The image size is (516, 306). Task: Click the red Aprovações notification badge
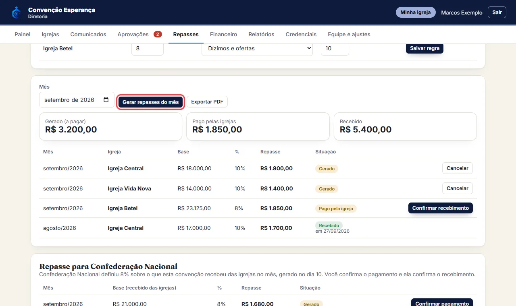158,34
